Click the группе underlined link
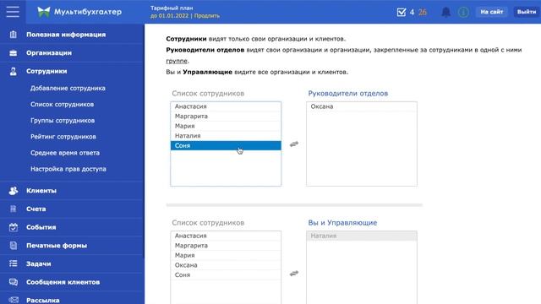541x304 pixels. [x=177, y=61]
